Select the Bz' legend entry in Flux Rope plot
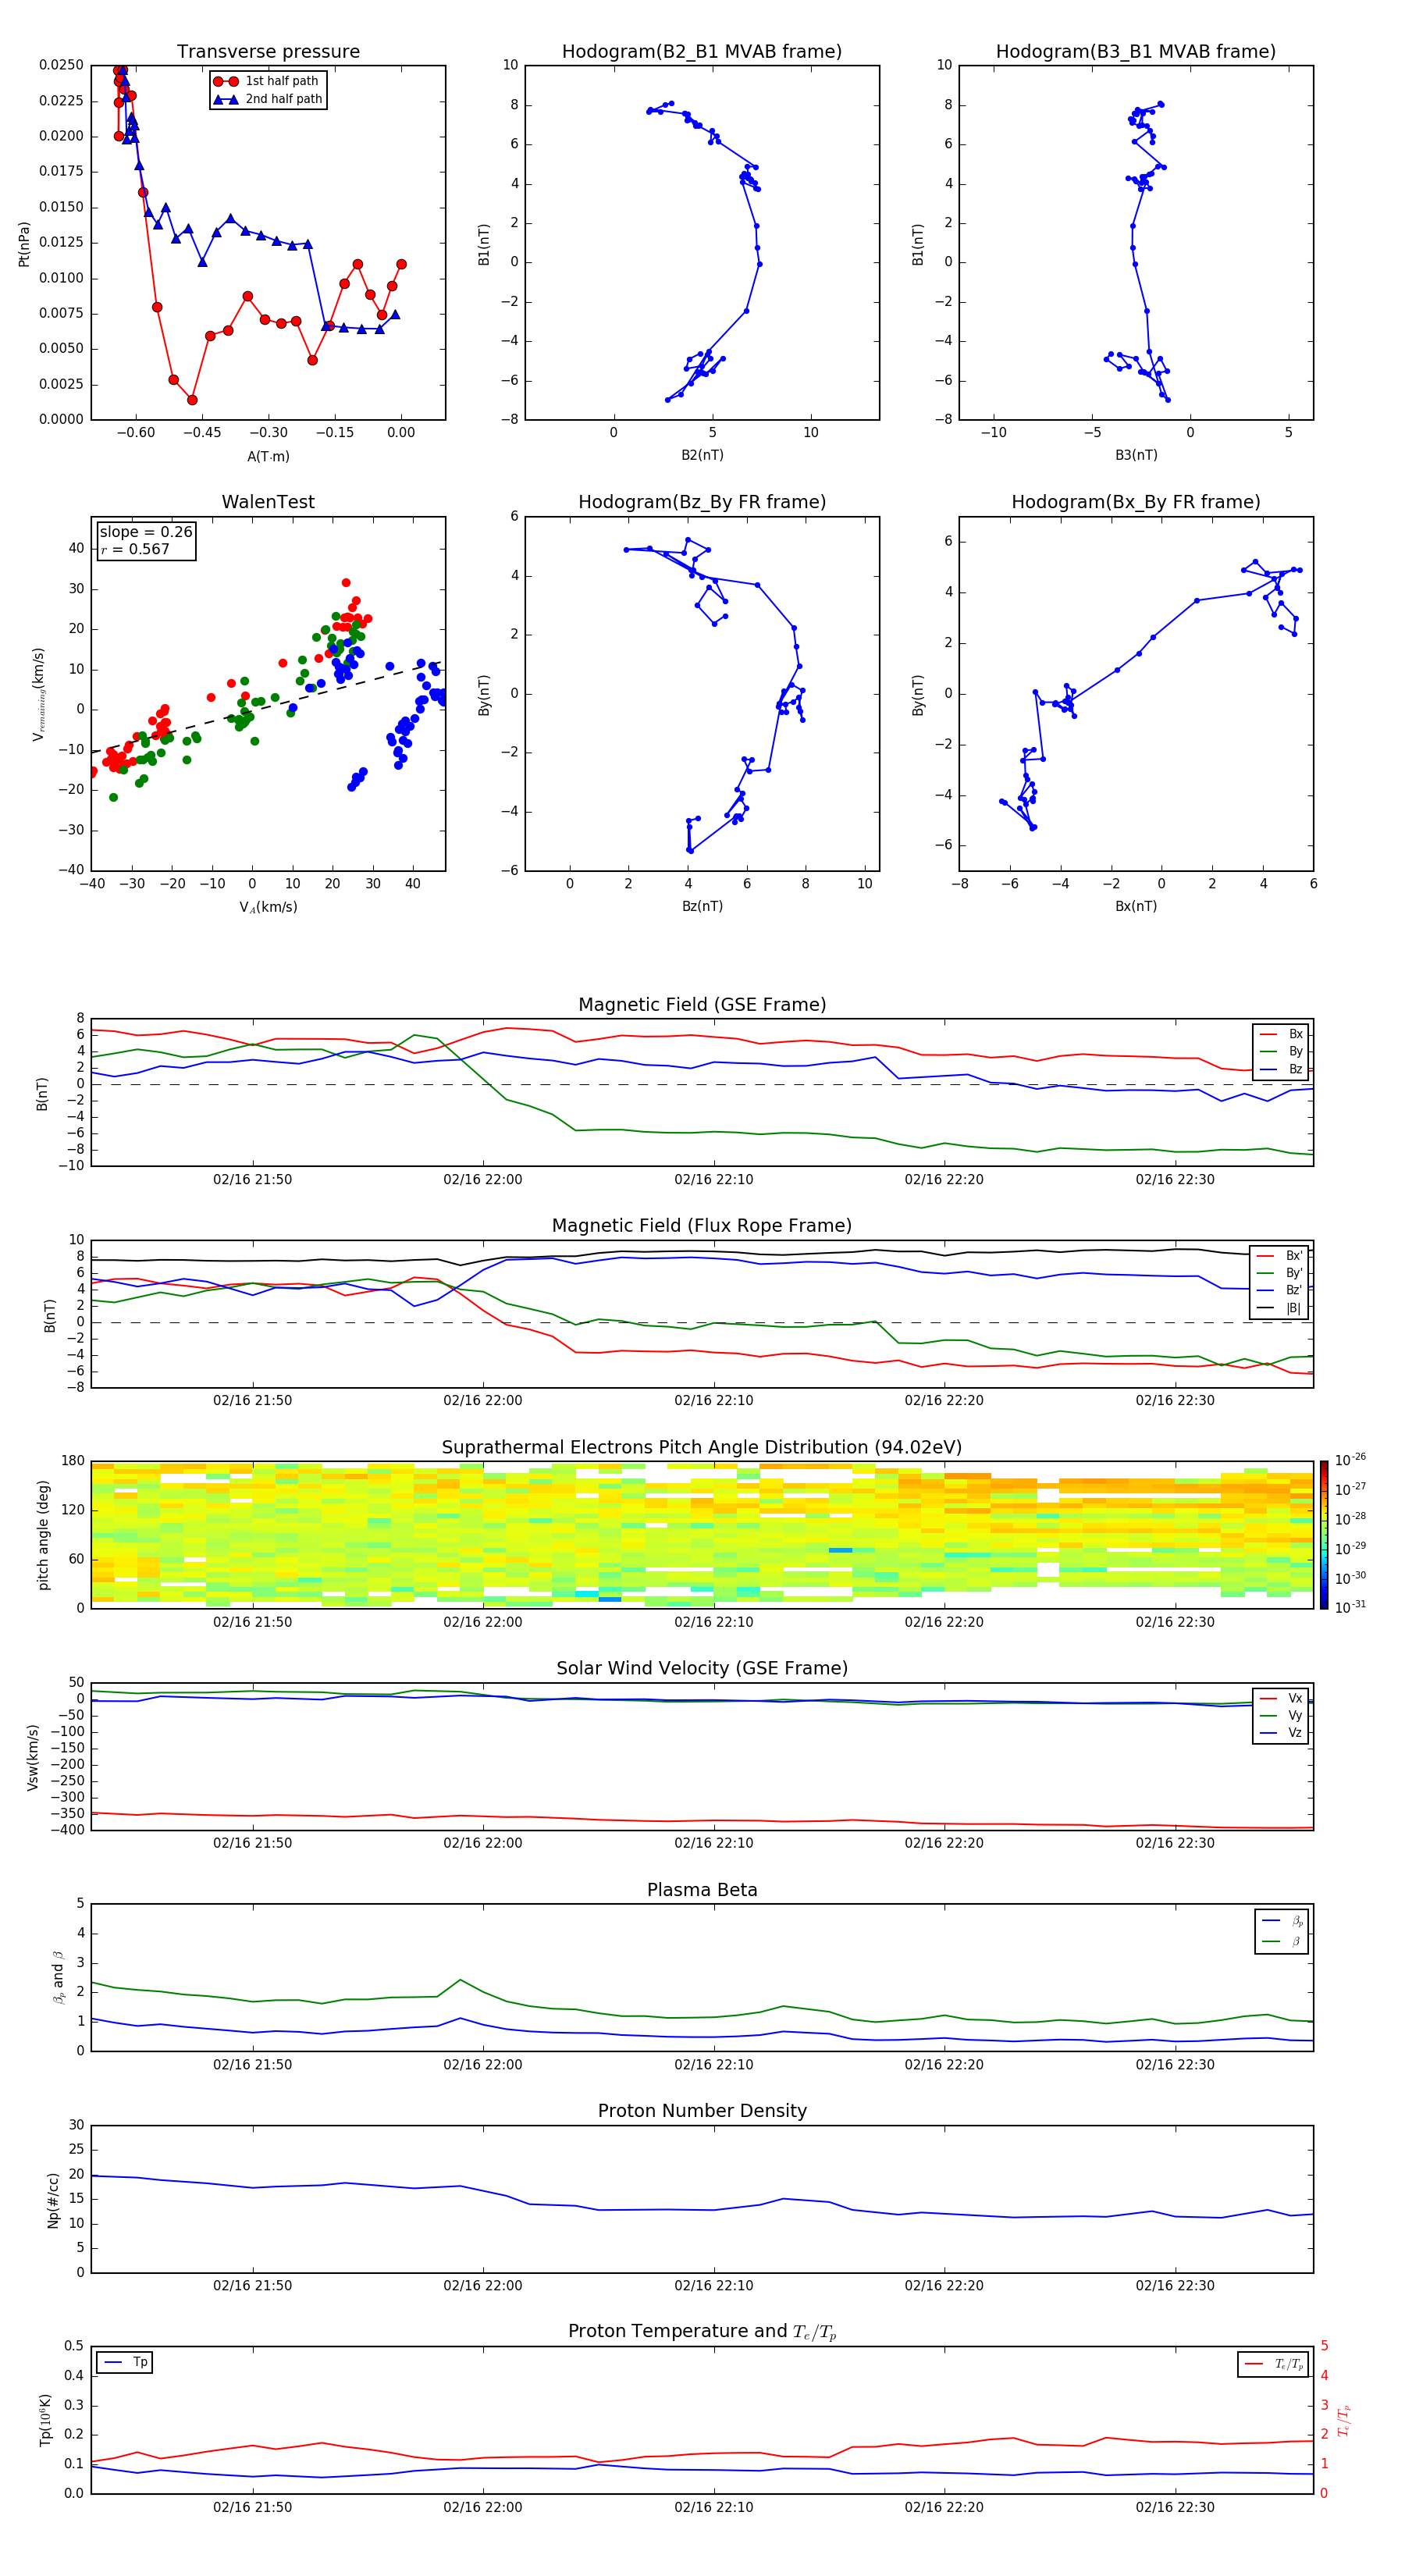 click(1280, 1290)
